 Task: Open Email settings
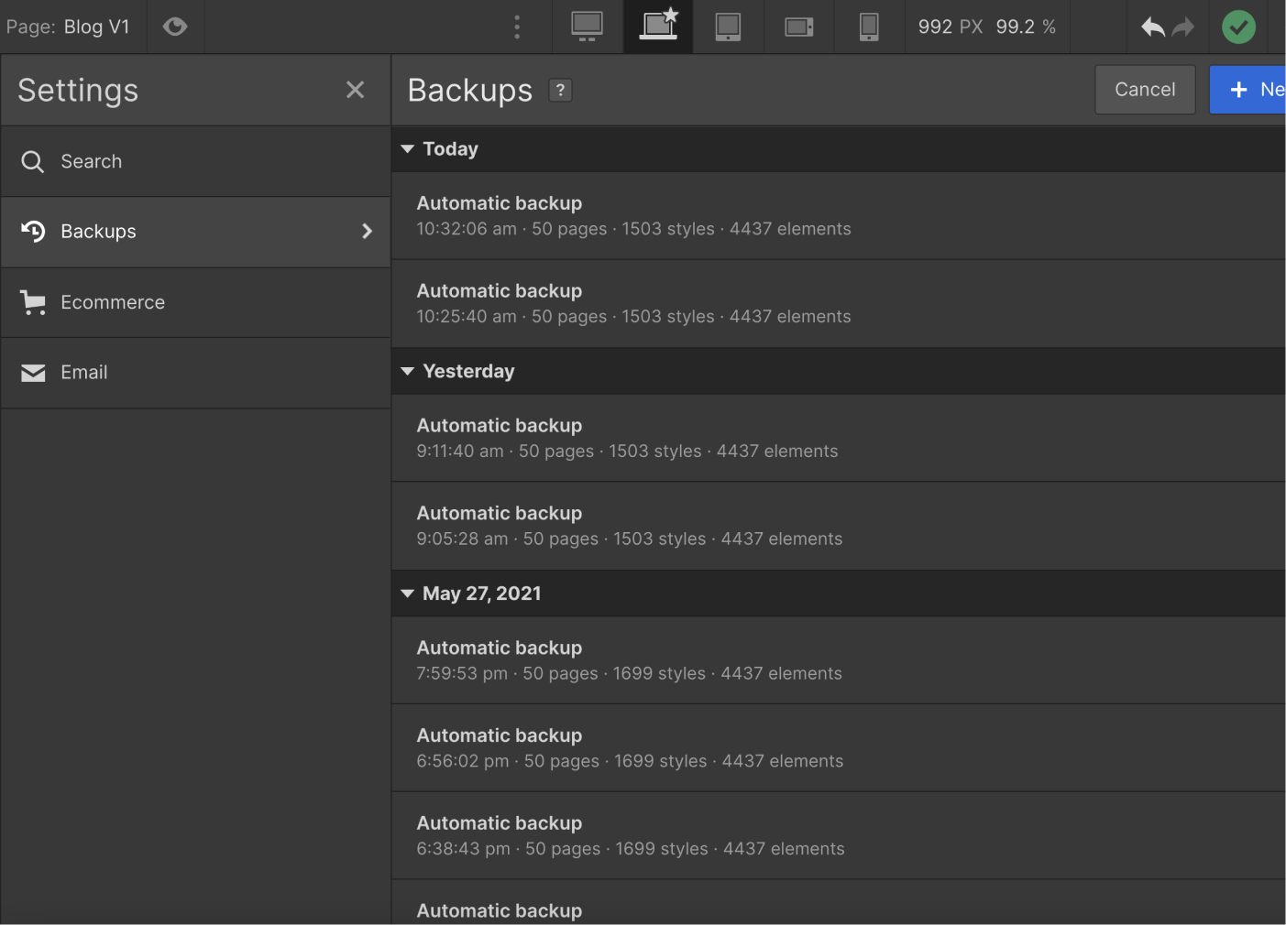[84, 373]
